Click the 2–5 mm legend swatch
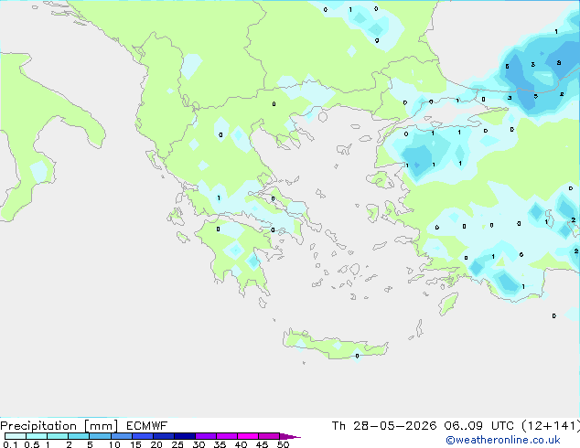Image resolution: width=580 pixels, height=448 pixels. pos(79,436)
